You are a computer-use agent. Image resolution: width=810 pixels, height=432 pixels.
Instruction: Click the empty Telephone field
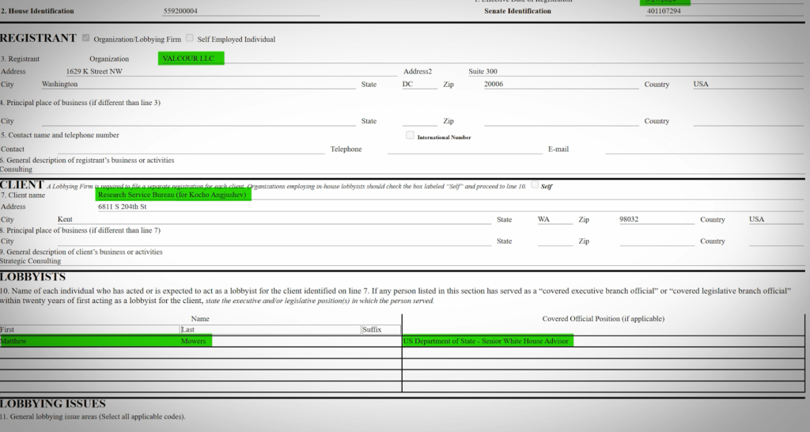[453, 149]
